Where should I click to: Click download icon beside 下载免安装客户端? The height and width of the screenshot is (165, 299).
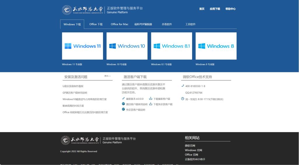click(150, 104)
